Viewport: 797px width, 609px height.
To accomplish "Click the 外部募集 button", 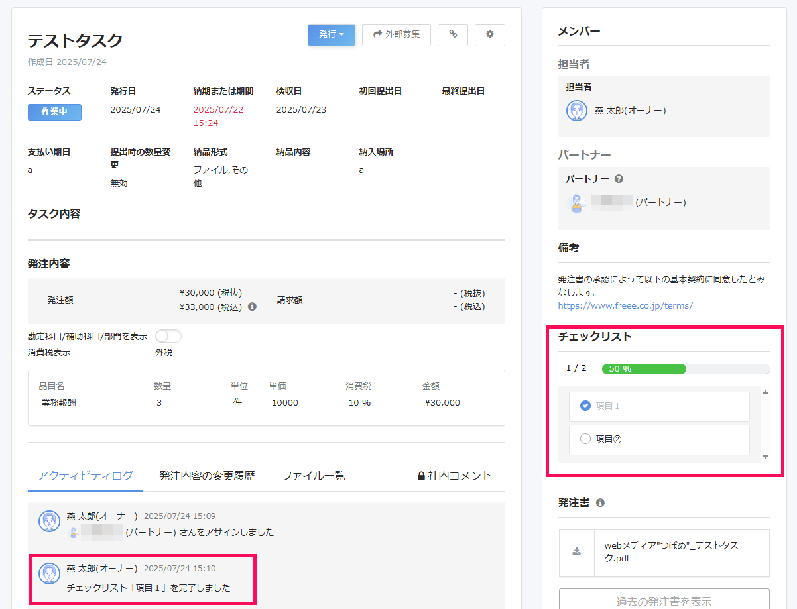I will click(397, 34).
